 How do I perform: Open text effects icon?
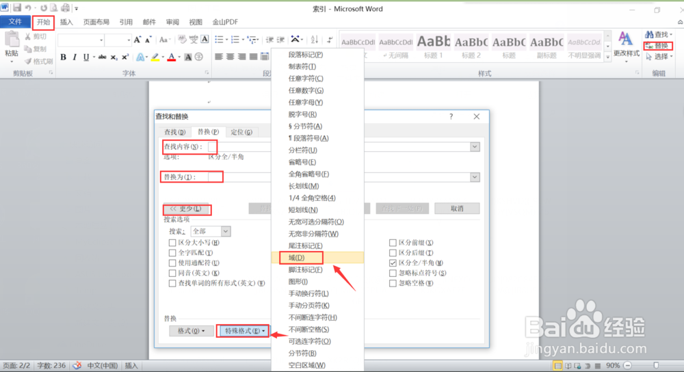click(140, 57)
